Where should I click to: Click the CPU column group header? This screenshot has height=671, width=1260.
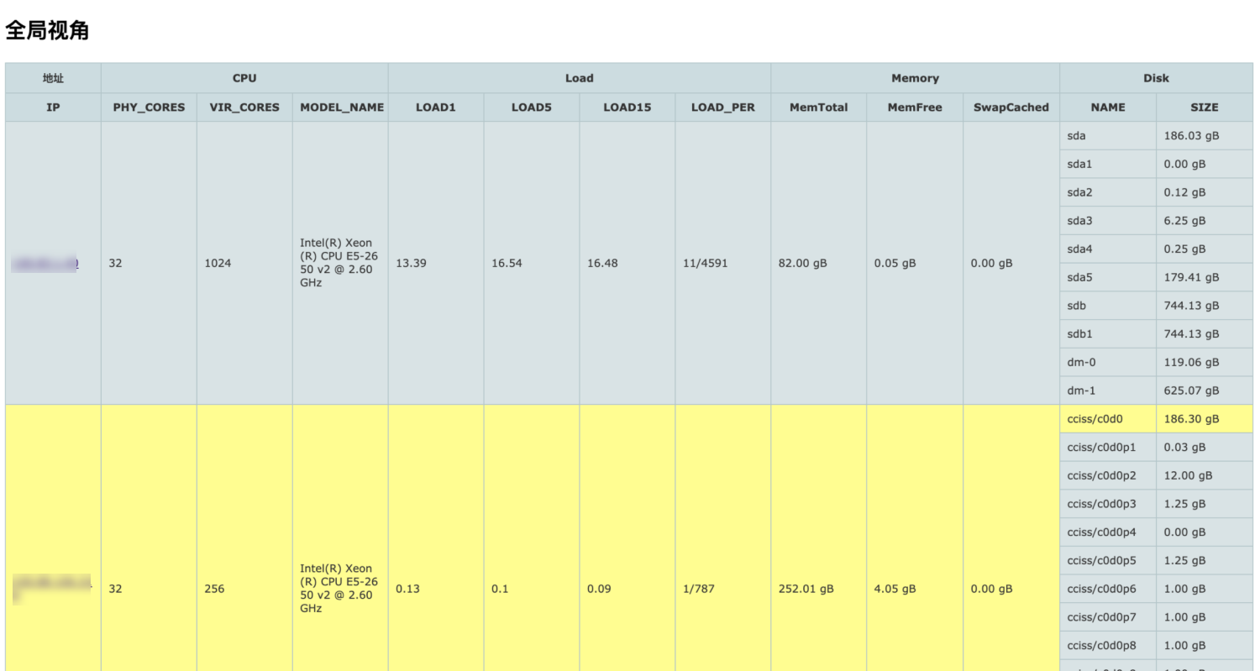coord(244,78)
